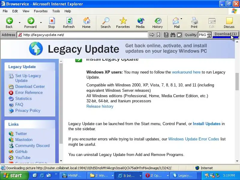Print the current page
The image size is (240, 180).
pos(194,23)
